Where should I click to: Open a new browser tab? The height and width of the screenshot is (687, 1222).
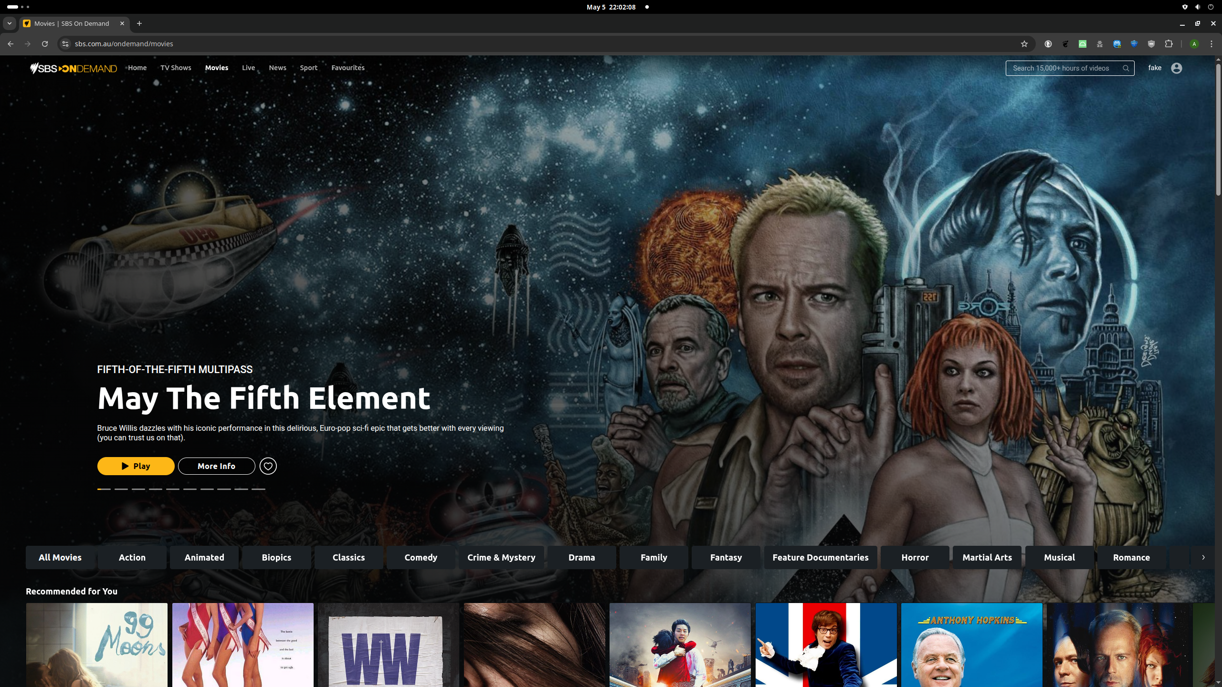[139, 23]
